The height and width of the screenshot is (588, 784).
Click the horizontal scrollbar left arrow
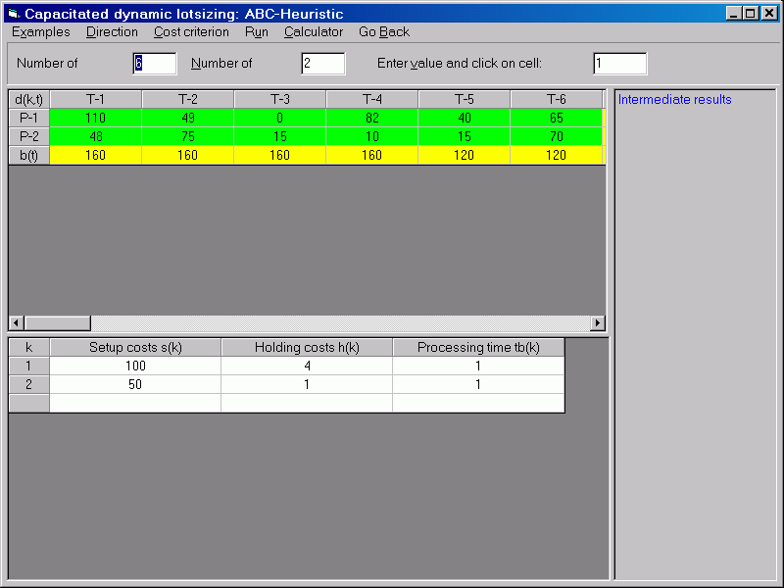[x=17, y=323]
